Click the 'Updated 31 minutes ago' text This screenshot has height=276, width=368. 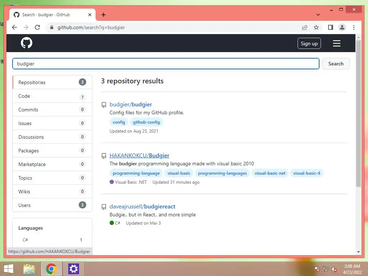[x=176, y=182]
